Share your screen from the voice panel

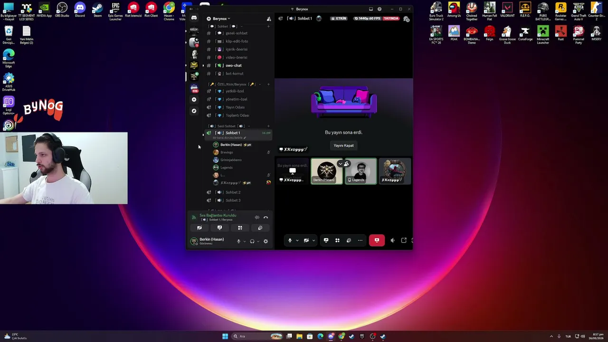[219, 228]
